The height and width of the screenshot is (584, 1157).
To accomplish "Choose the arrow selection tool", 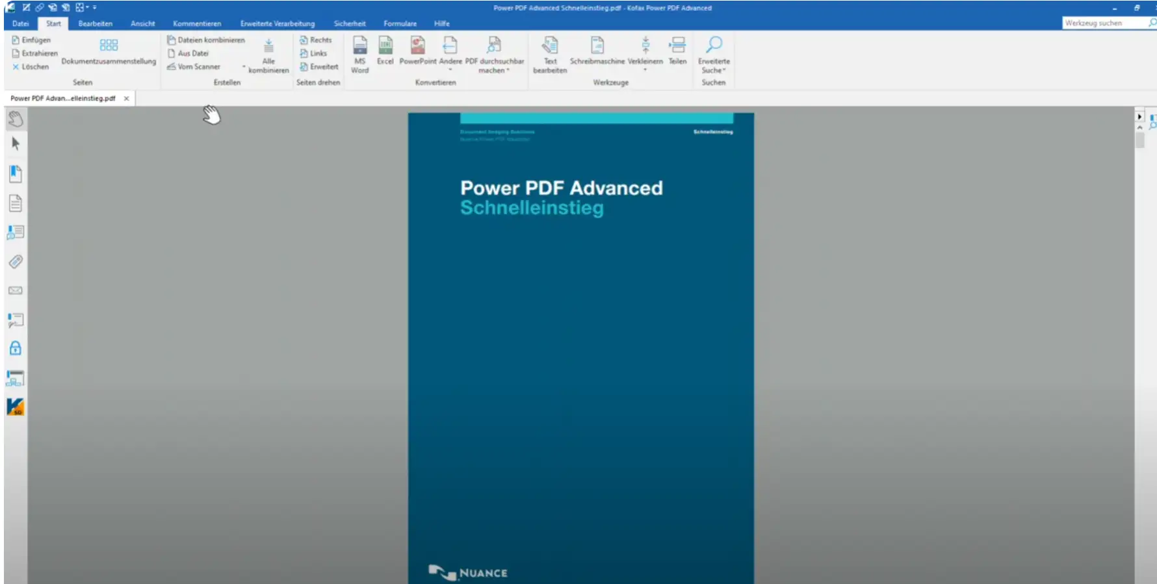I will tap(16, 144).
